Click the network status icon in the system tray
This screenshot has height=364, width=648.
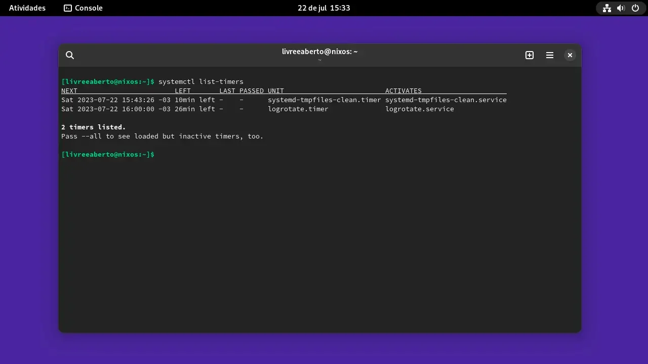[606, 8]
